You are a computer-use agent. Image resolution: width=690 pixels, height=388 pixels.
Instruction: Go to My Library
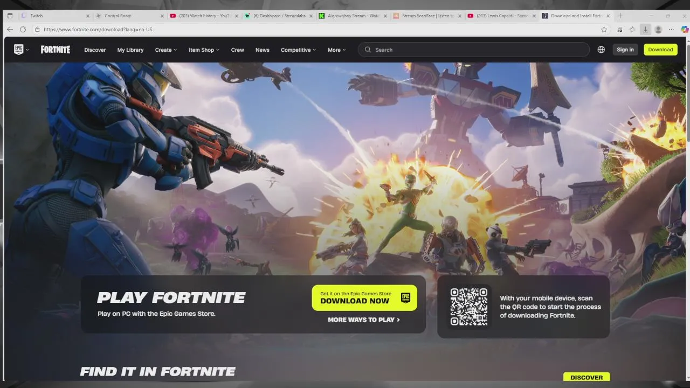pos(130,50)
